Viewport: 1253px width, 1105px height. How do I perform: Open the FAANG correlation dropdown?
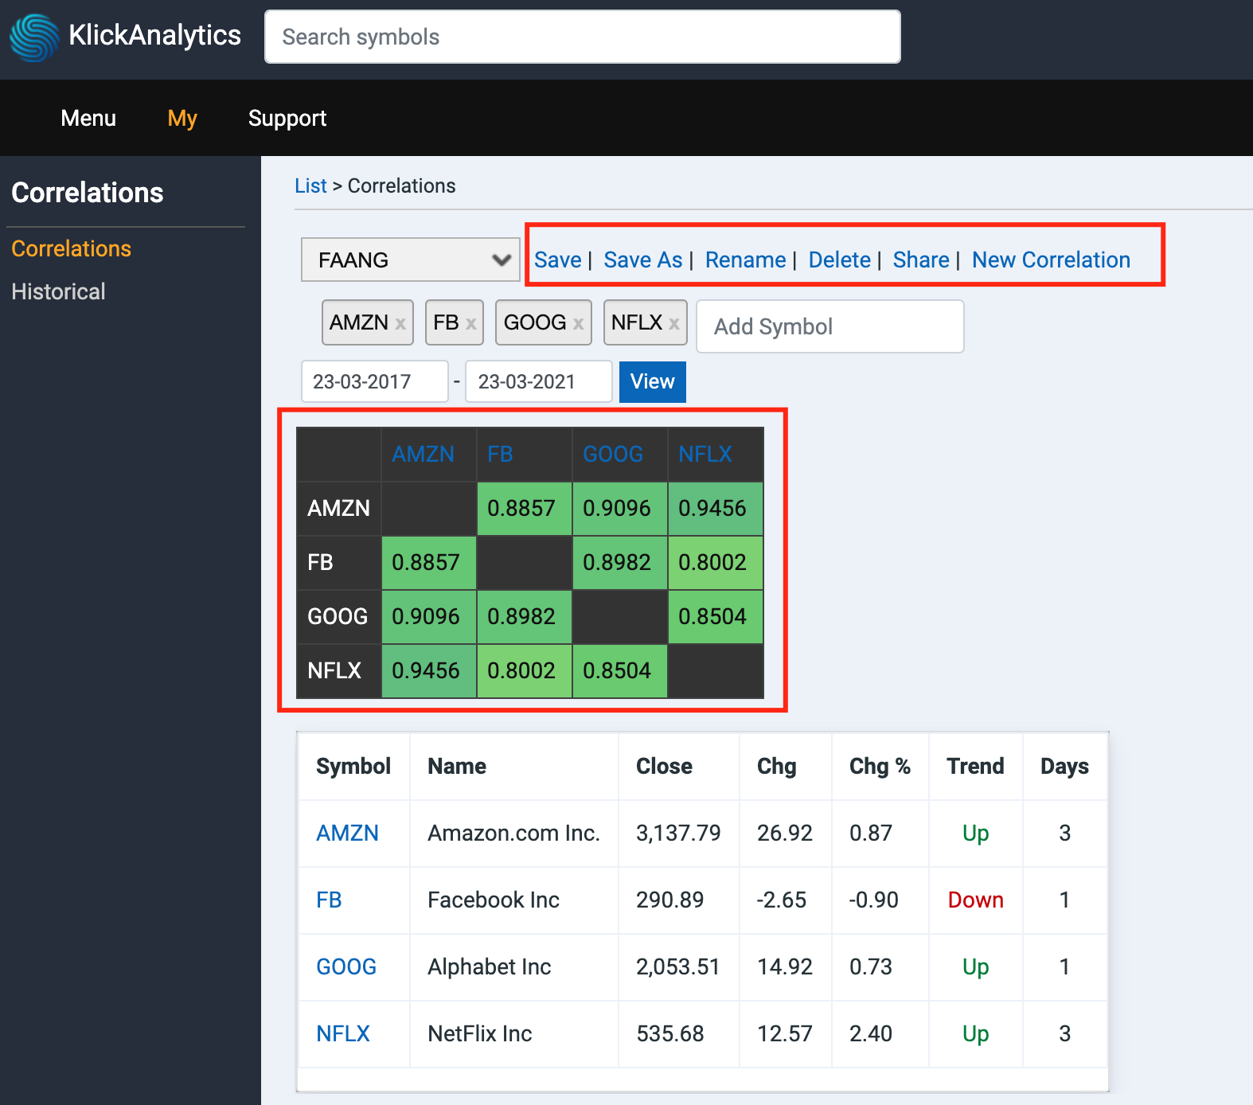click(411, 260)
